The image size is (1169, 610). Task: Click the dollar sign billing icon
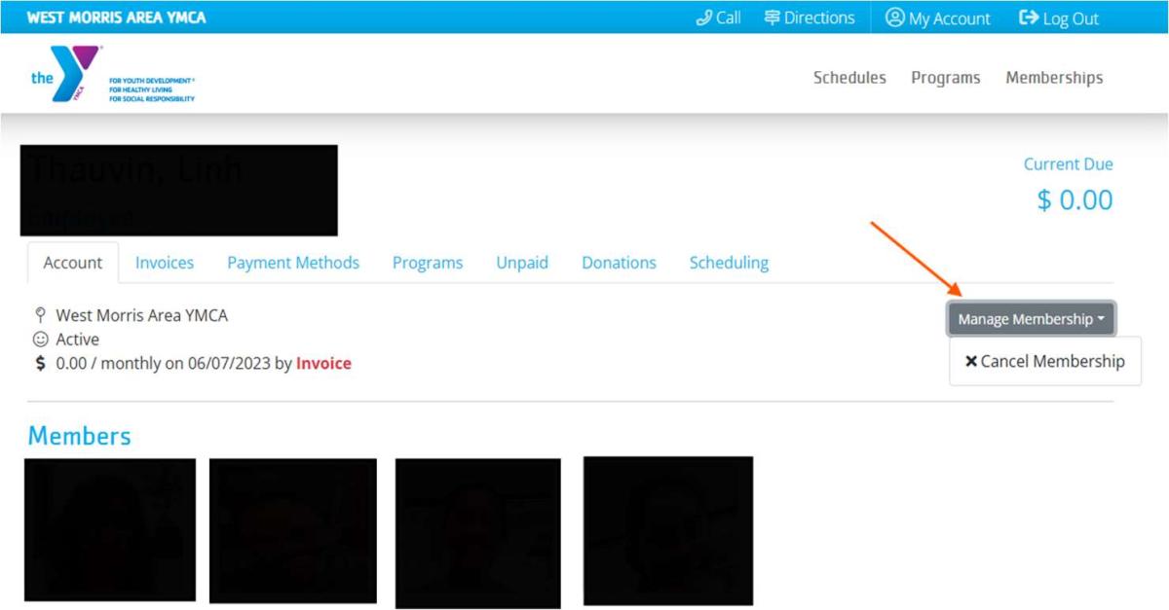tap(40, 364)
